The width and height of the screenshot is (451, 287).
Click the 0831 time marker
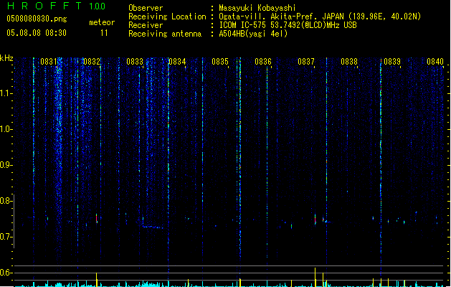click(48, 62)
